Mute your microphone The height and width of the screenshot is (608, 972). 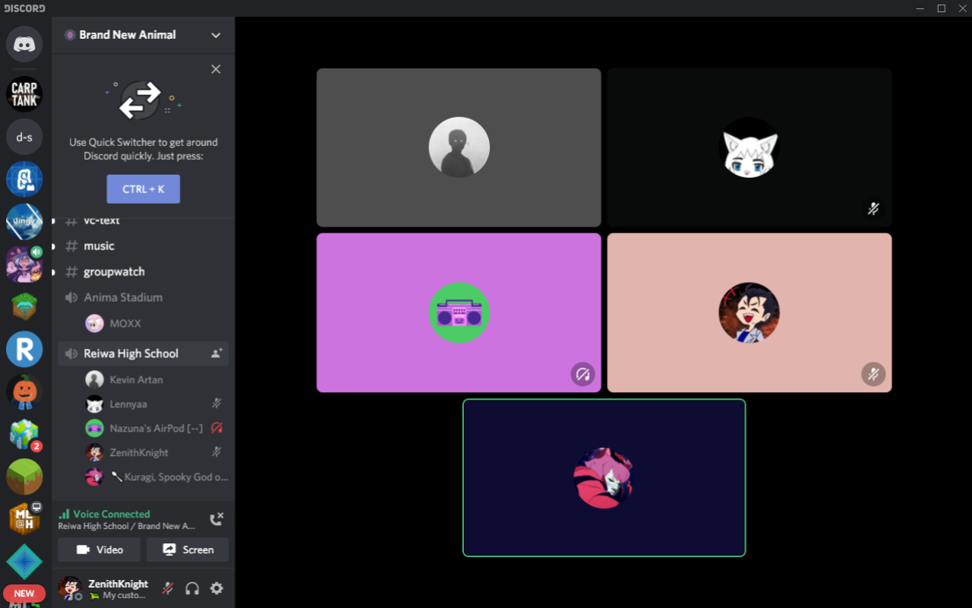pyautogui.click(x=167, y=587)
